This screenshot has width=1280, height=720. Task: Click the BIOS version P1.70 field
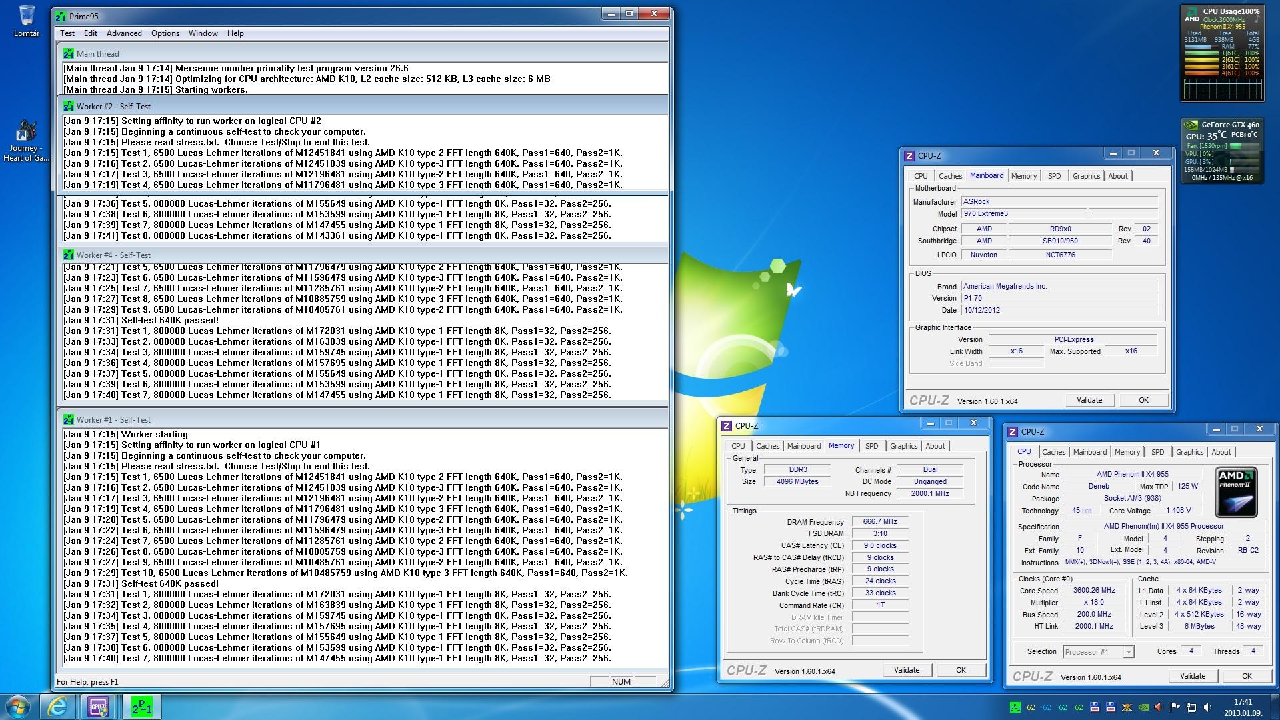[x=1059, y=299]
